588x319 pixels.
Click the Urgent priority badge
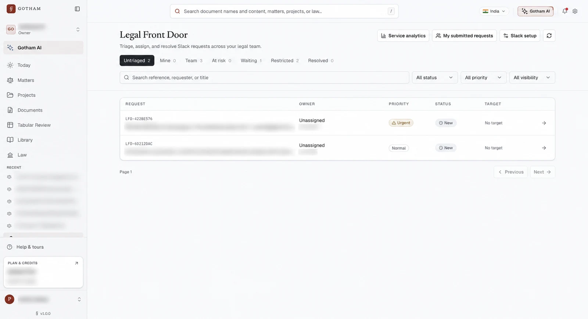click(401, 123)
